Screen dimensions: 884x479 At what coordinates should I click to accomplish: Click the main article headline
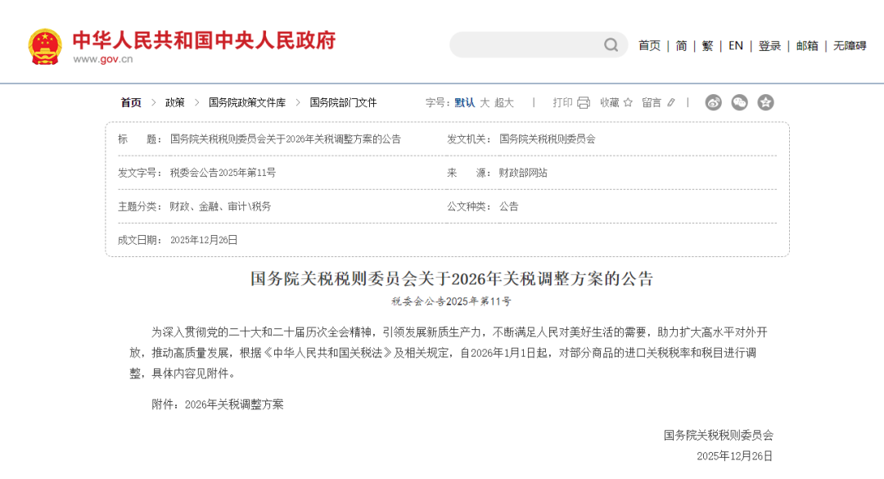452,278
